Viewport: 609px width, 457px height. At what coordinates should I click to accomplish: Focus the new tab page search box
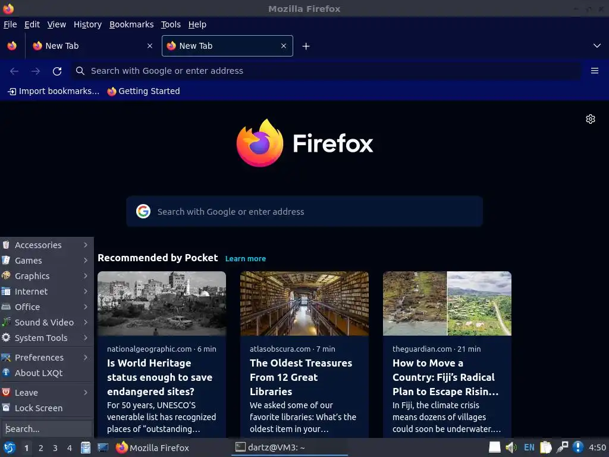coord(304,211)
